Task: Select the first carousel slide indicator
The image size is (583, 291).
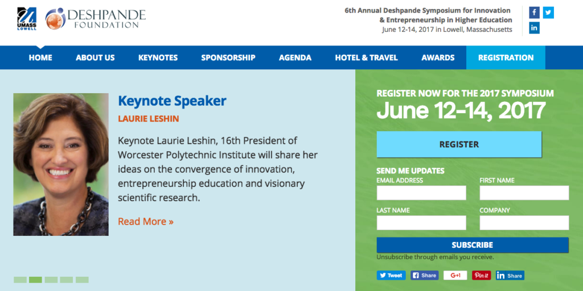Action: click(x=20, y=280)
